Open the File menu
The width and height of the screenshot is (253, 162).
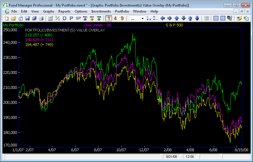[x=14, y=11]
